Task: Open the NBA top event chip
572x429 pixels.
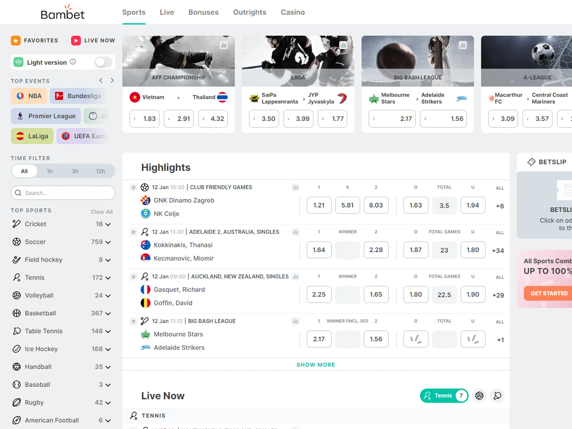Action: coord(29,96)
